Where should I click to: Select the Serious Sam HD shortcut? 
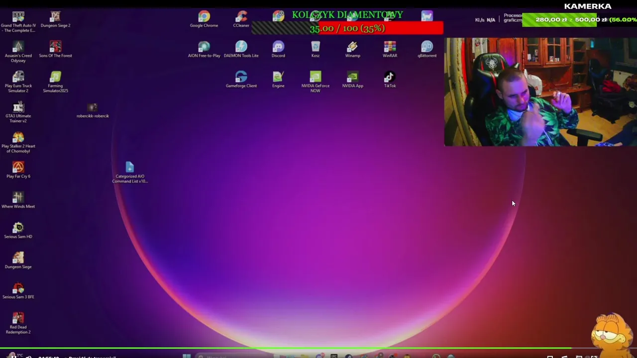tap(18, 231)
